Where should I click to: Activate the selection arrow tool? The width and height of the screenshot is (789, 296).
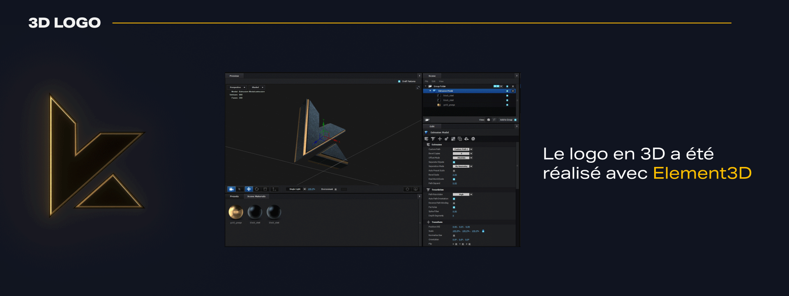[x=240, y=189]
